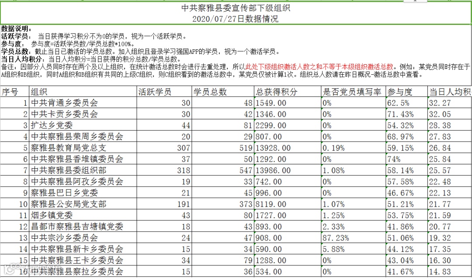
Task: Click the cell 察雅县教育局党总支
Action: pyautogui.click(x=83, y=148)
